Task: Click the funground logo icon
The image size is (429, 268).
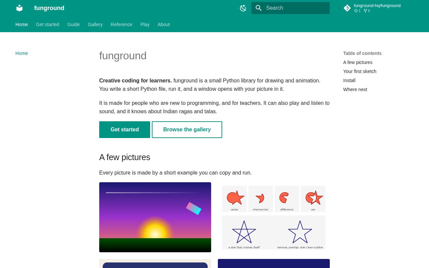Action: click(x=19, y=8)
